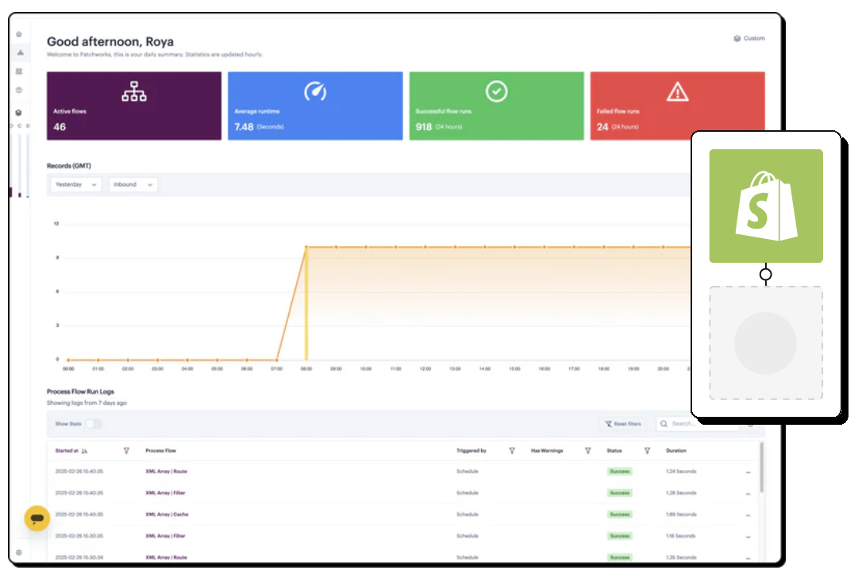Viewport: 862px width, 578px height.
Task: Open the XML Array | Filter run at 15:30:35
Action: point(165,536)
